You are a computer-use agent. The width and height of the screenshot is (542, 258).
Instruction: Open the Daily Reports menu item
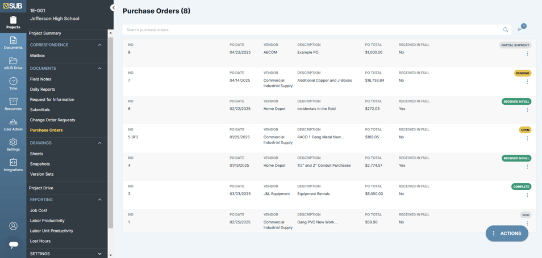pyautogui.click(x=43, y=90)
